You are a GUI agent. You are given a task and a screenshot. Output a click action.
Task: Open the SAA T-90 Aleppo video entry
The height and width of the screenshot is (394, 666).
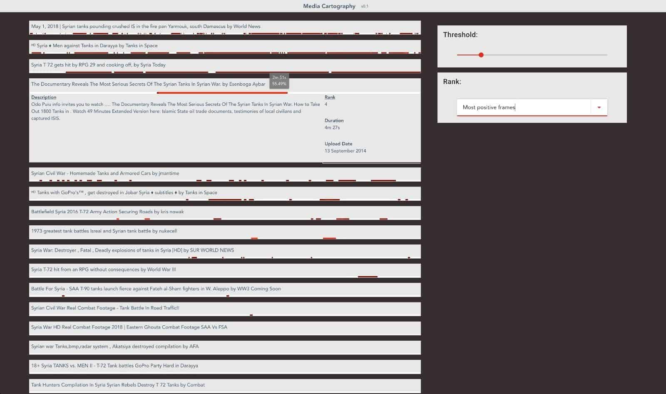click(156, 289)
